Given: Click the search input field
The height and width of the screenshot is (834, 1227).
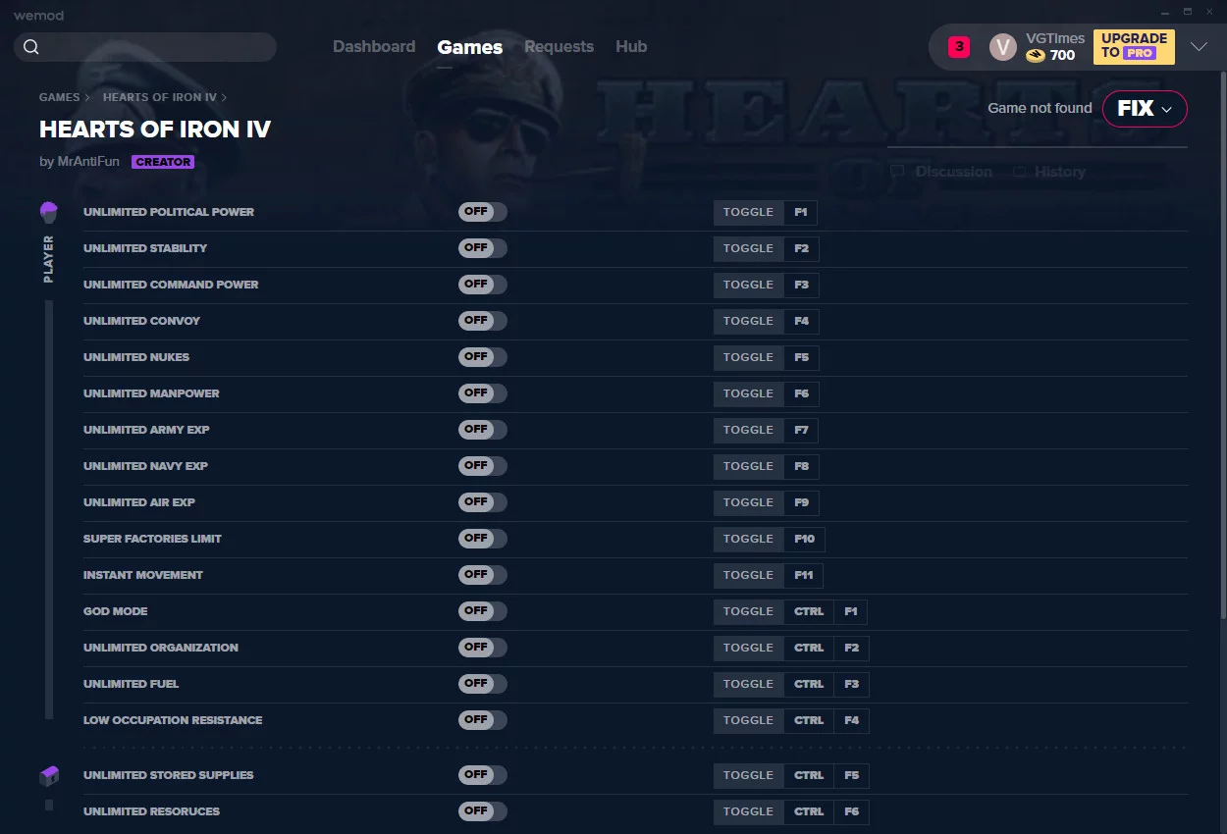Looking at the screenshot, I should point(145,47).
